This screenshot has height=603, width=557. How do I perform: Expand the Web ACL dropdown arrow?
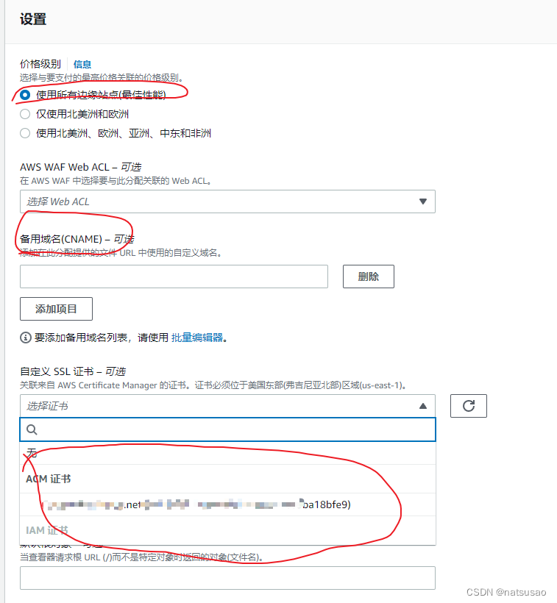423,201
